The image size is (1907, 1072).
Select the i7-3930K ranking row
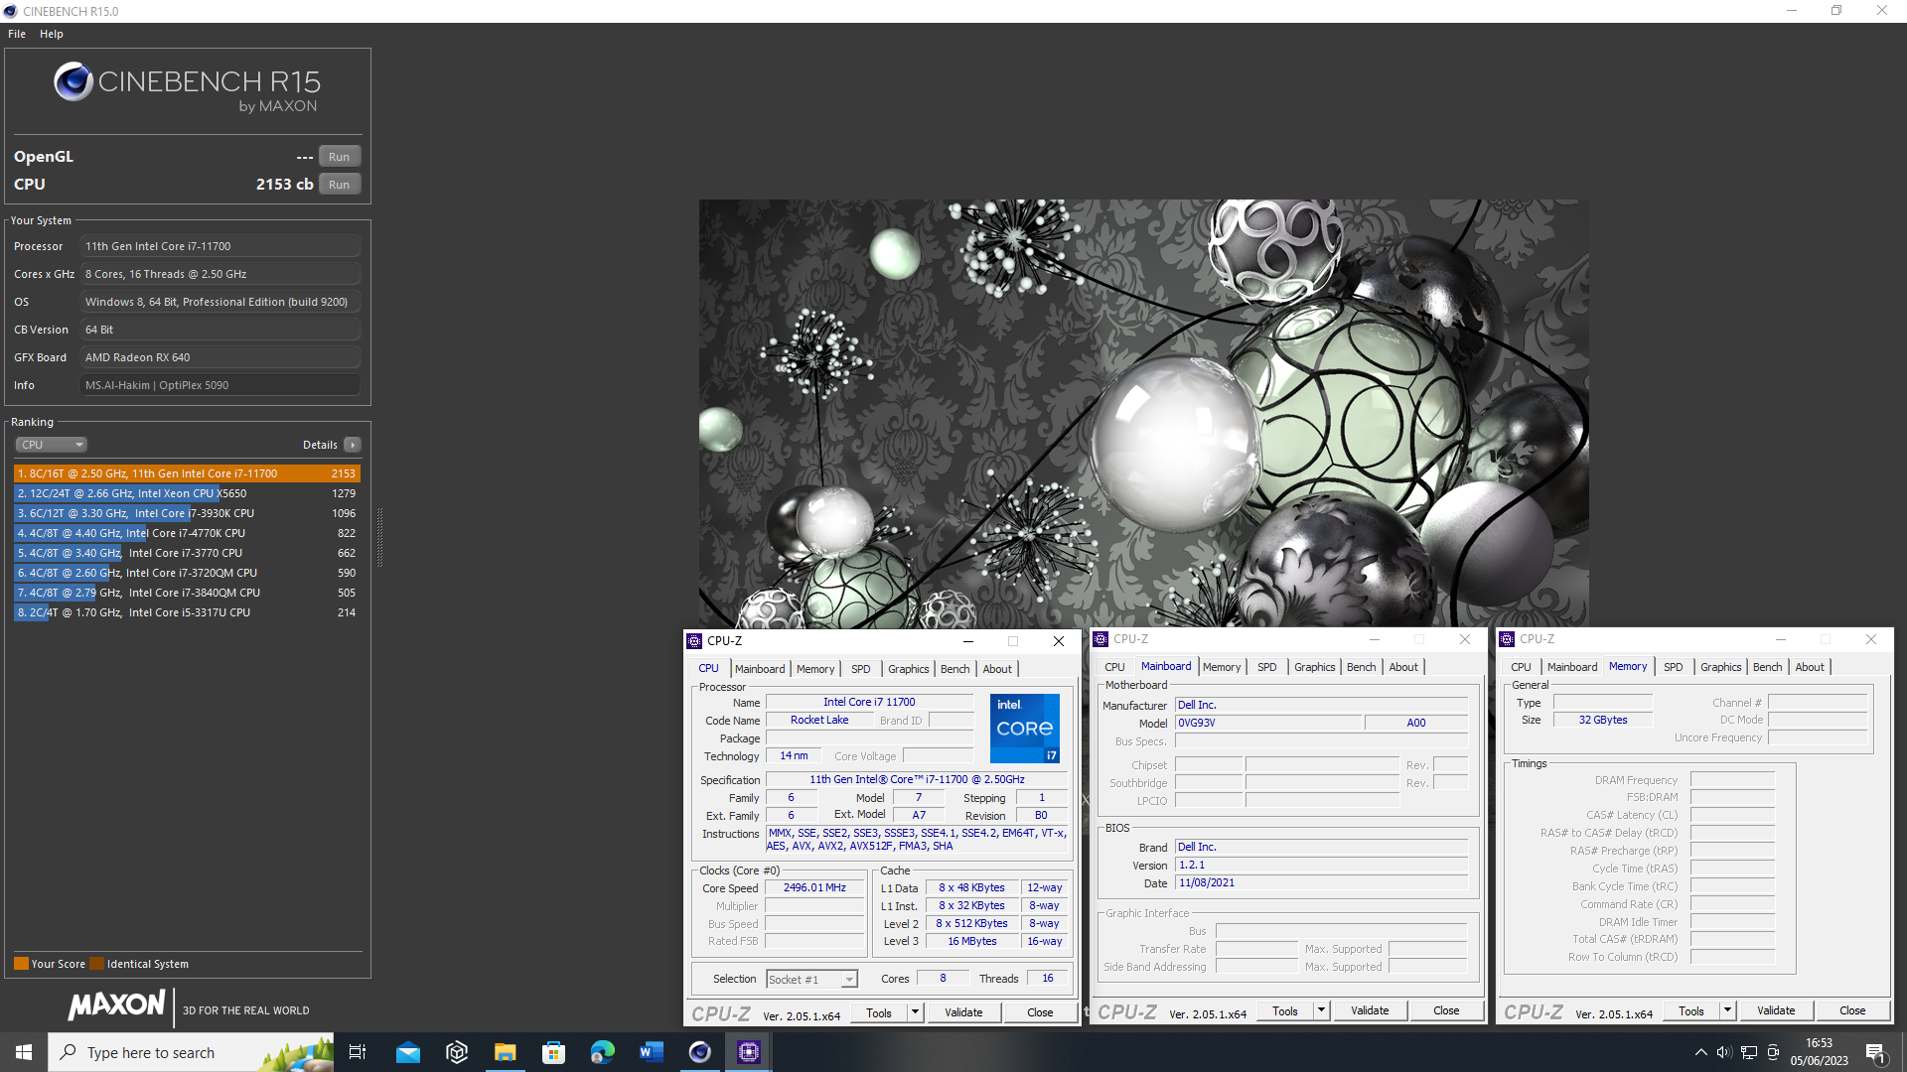click(x=187, y=513)
